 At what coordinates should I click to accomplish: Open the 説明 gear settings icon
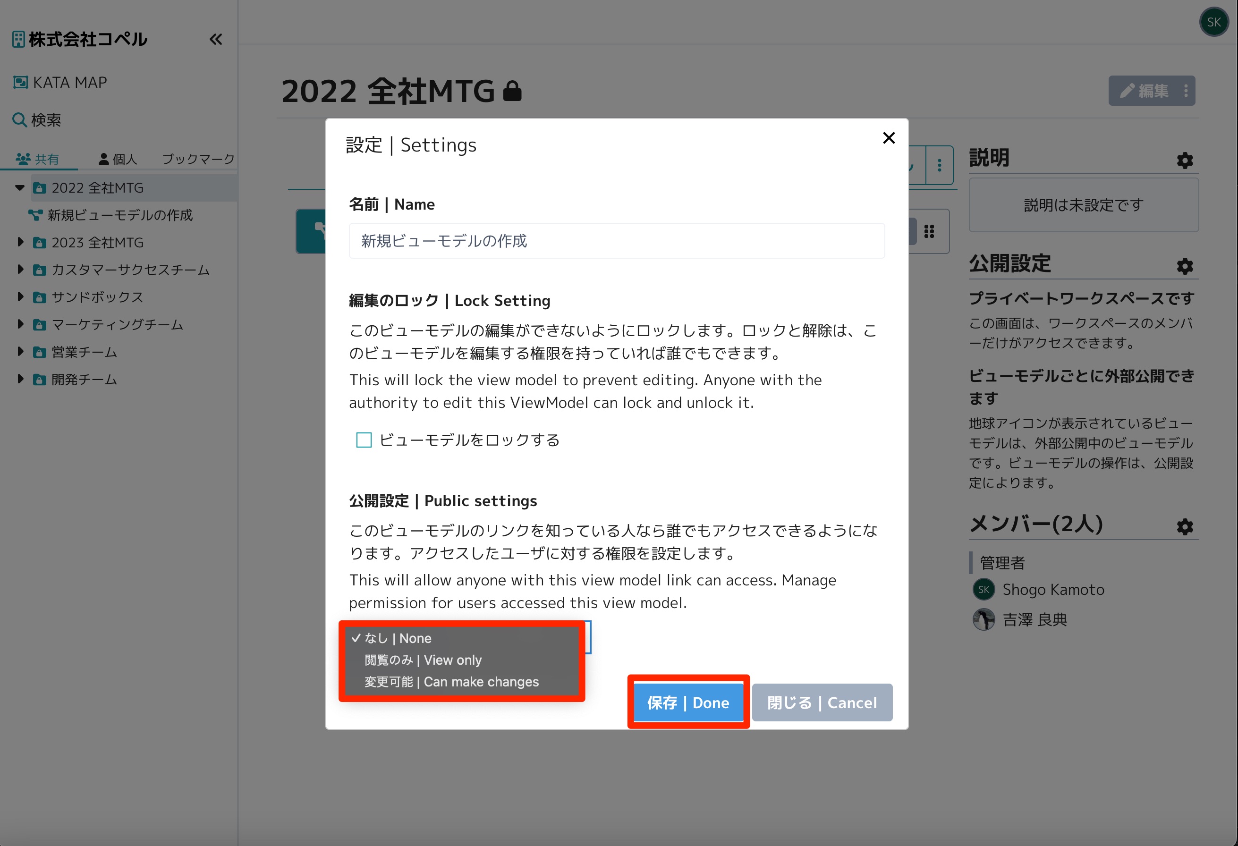point(1185,161)
